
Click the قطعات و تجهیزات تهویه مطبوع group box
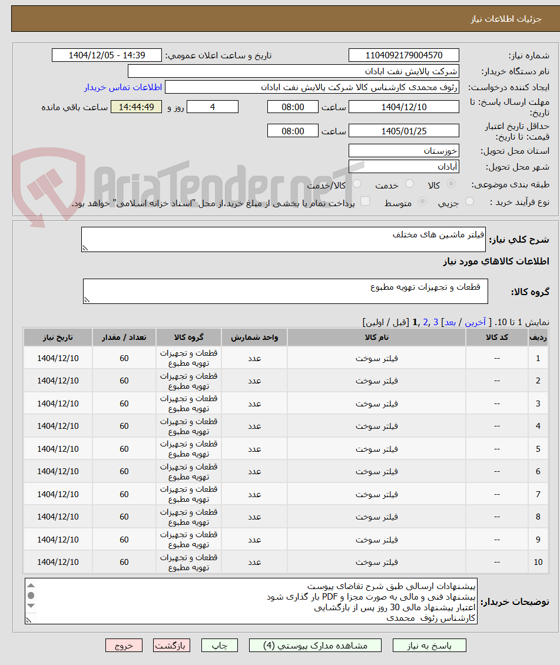point(285,292)
